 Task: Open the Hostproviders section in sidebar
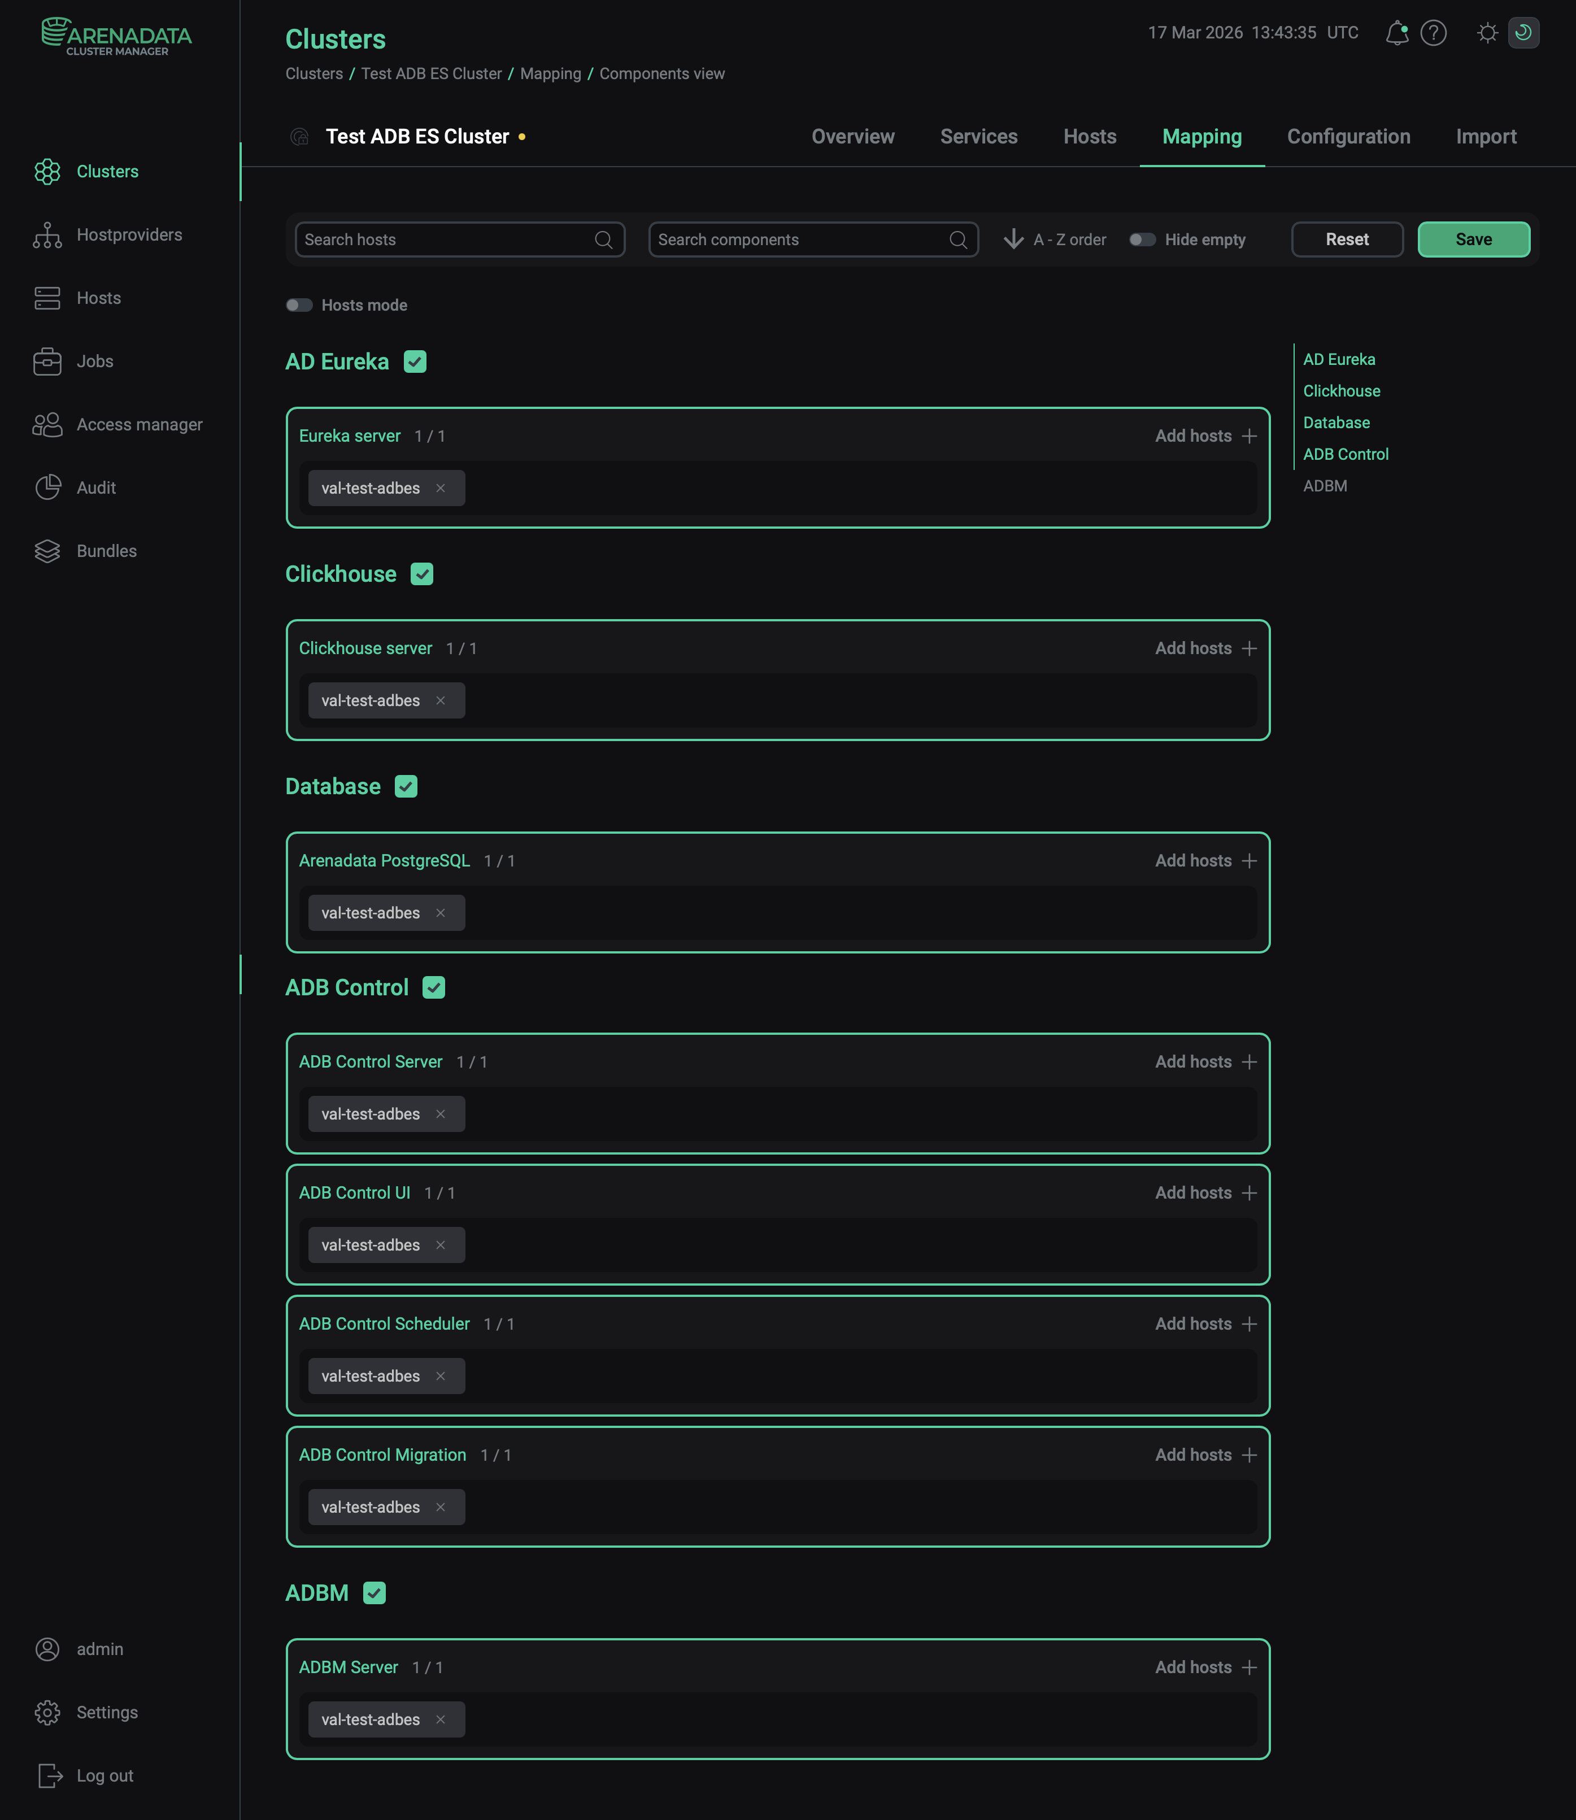coord(128,235)
